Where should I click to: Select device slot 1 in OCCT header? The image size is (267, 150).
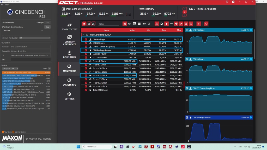click(185, 9)
